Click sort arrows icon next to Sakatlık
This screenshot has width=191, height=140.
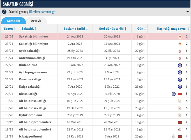coord(36,29)
